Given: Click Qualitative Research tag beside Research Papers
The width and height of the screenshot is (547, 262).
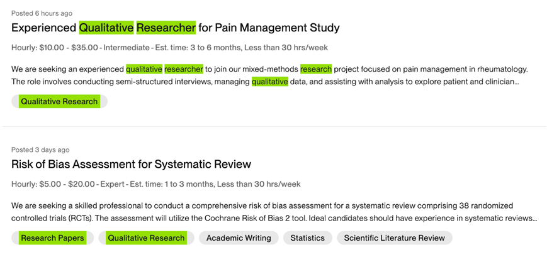Looking at the screenshot, I should pos(146,238).
